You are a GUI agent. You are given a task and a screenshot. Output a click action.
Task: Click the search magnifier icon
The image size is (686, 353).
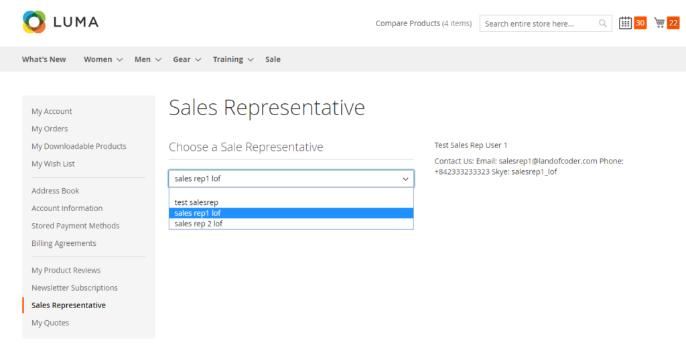(603, 23)
